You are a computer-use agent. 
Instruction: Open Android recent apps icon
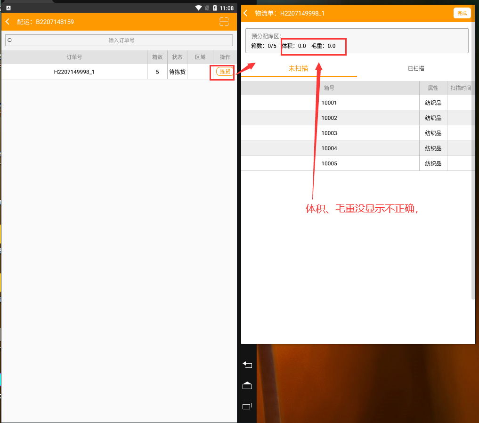click(247, 406)
